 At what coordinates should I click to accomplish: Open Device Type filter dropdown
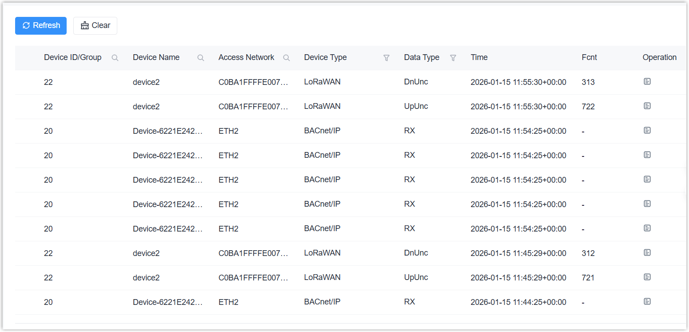tap(386, 58)
